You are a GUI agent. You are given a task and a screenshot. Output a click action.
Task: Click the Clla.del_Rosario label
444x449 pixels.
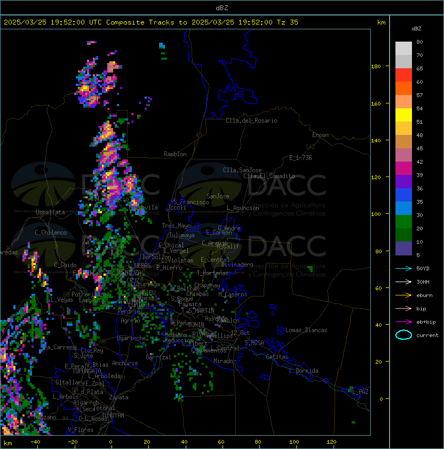[251, 121]
